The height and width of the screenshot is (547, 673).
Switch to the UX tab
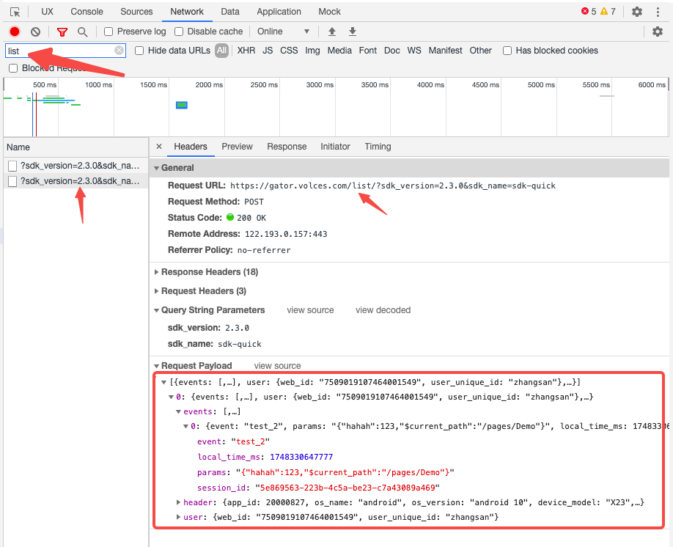(47, 12)
